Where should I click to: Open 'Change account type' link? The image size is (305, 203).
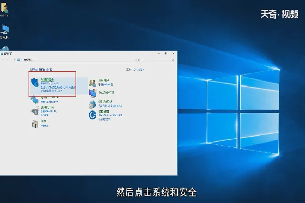pos(107,84)
